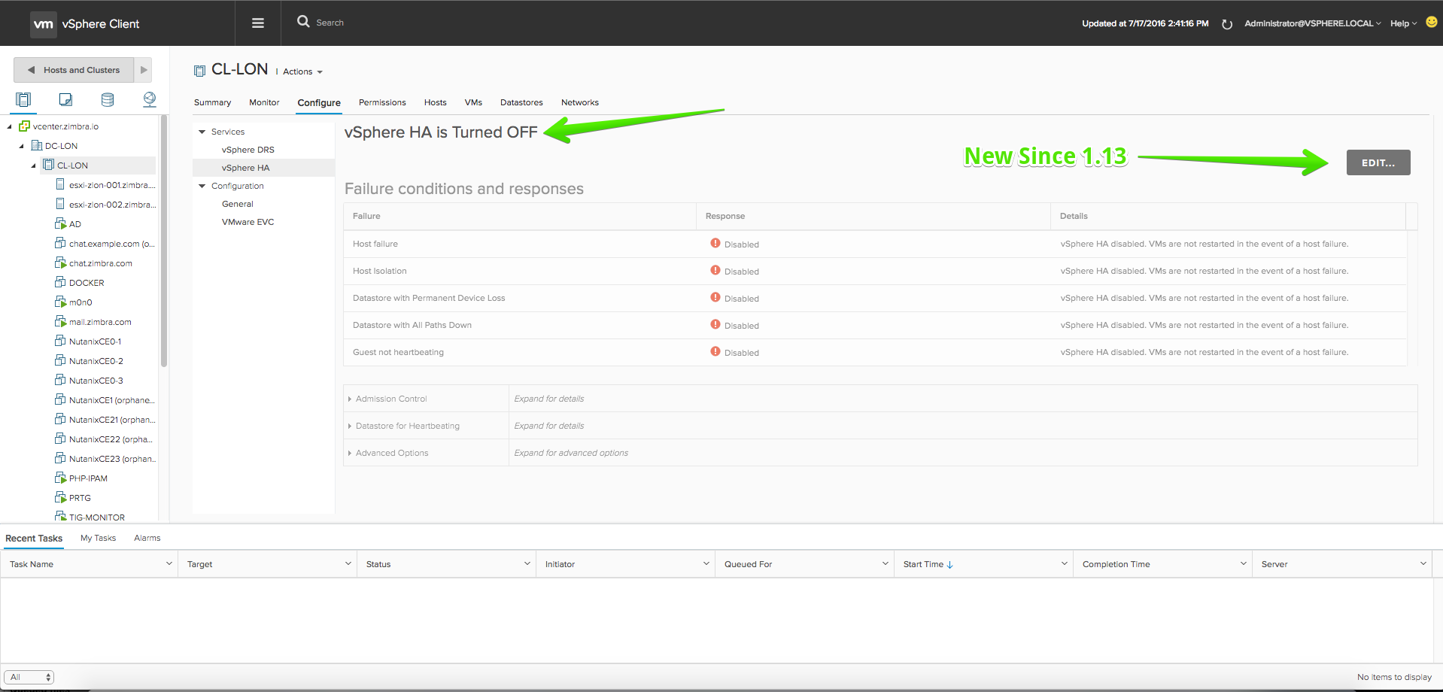Switch to Hosts and Clusters view icon
The height and width of the screenshot is (692, 1443).
[23, 99]
